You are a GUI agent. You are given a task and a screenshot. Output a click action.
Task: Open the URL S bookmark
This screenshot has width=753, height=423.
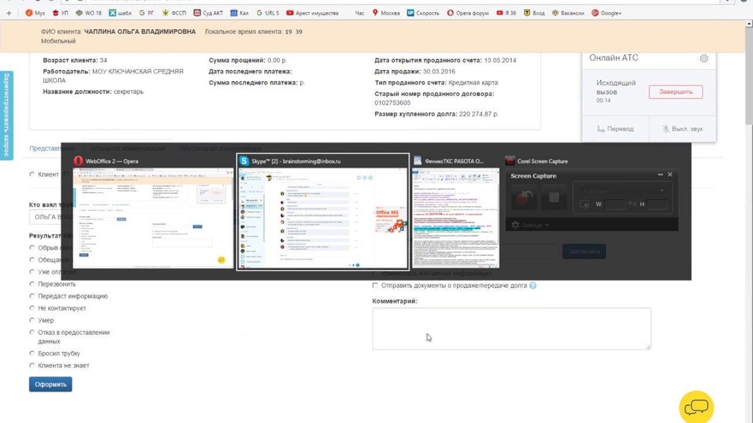tap(268, 13)
